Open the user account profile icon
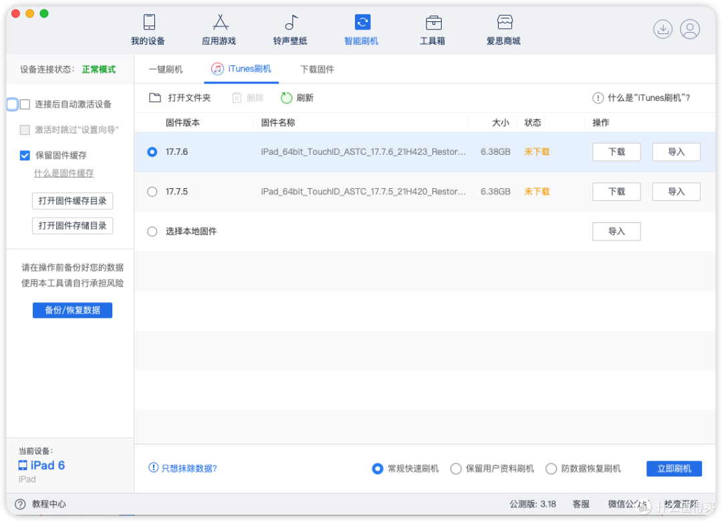The height and width of the screenshot is (522, 722). coord(690,29)
